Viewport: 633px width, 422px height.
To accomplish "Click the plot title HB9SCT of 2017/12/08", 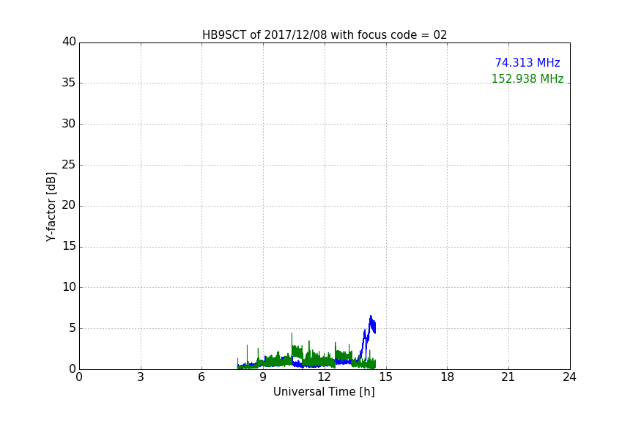I will point(325,35).
